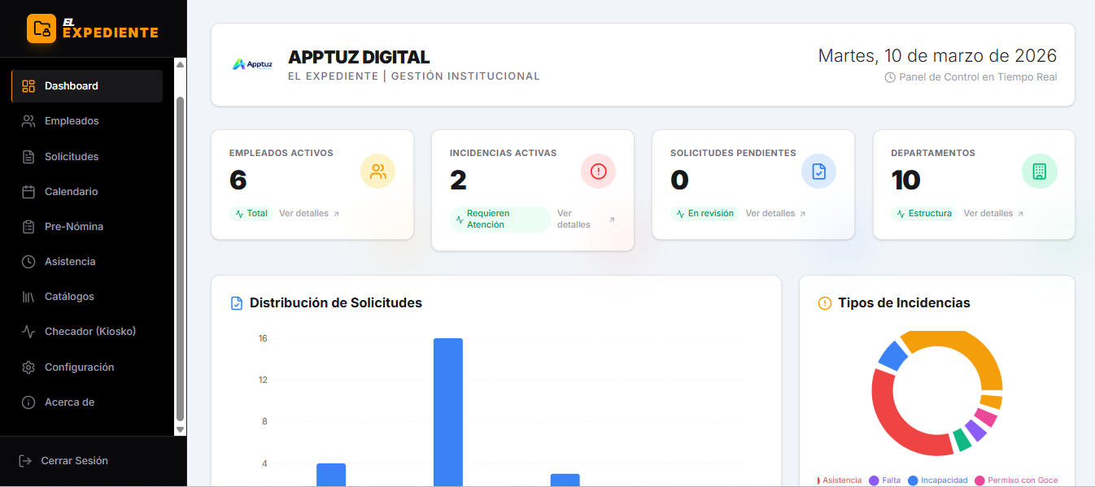Open Catálogos from the sidebar

[x=87, y=297]
